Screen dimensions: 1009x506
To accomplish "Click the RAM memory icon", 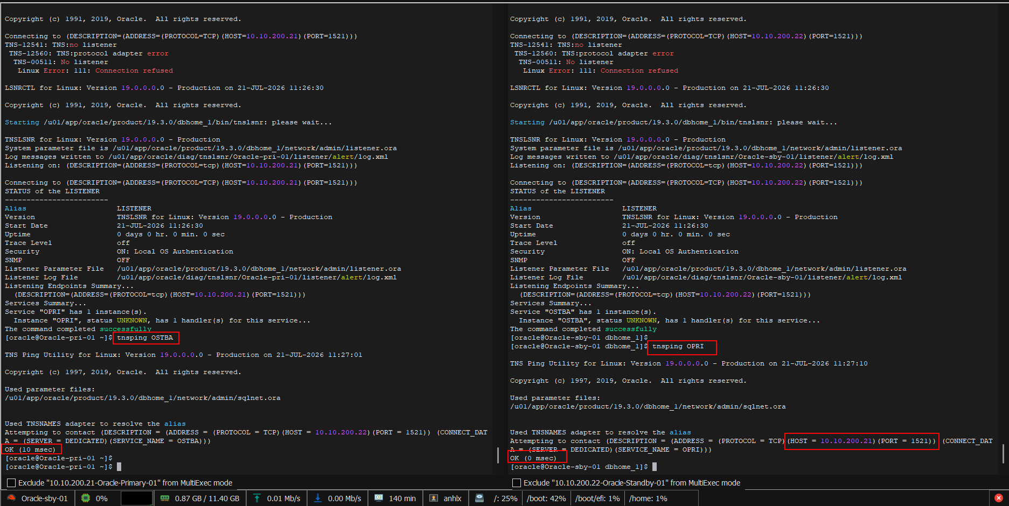I will 165,498.
